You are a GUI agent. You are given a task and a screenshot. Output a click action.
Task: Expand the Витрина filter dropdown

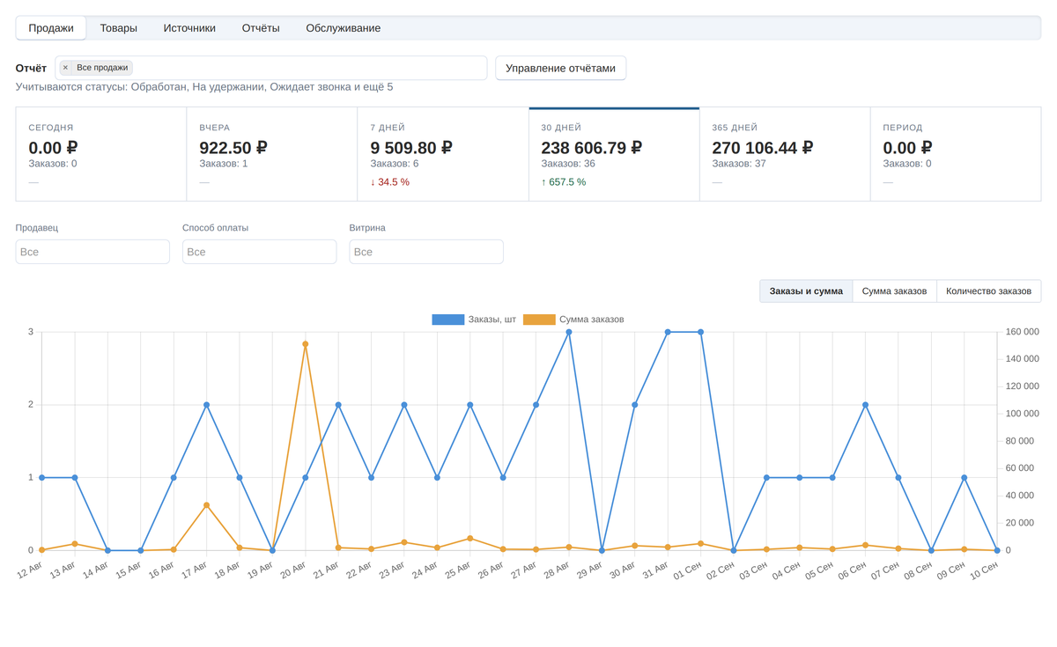[x=426, y=252]
